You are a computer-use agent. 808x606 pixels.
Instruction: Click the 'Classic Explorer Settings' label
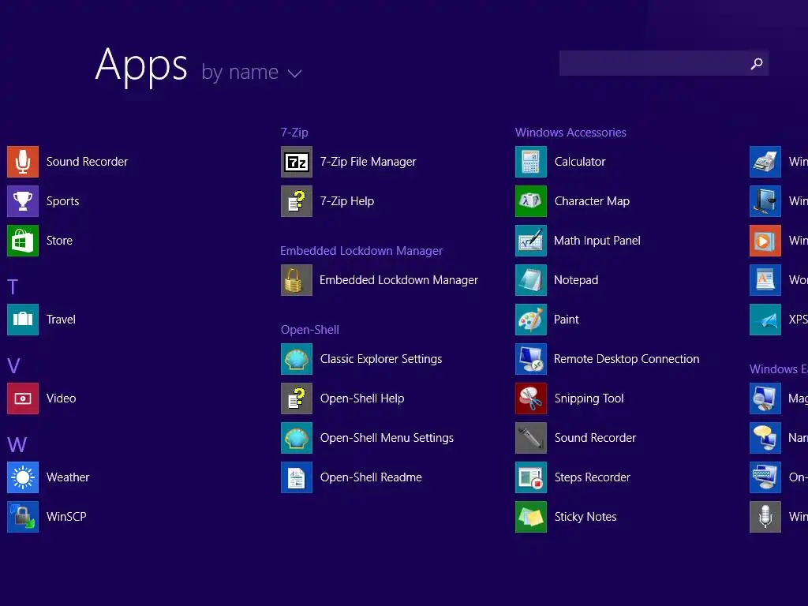pos(381,359)
